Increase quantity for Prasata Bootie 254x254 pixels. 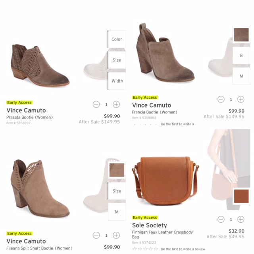point(116,104)
